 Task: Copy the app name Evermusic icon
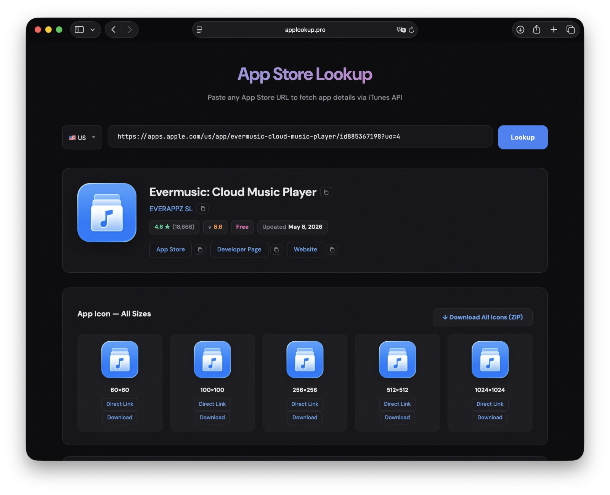326,192
